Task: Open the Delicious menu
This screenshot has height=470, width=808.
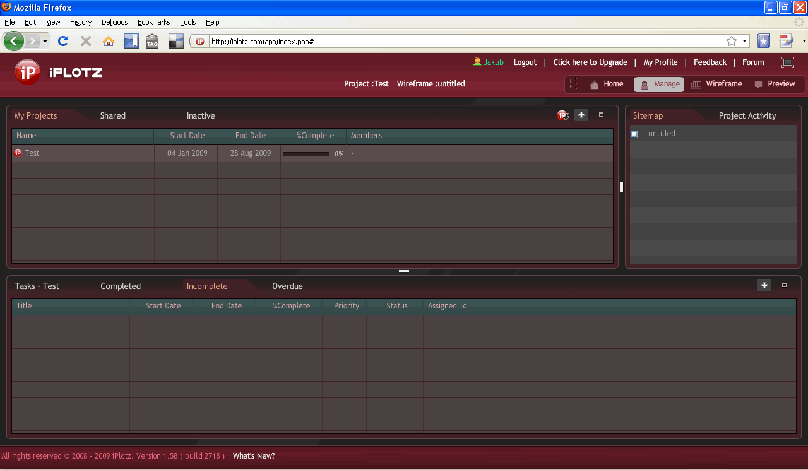Action: click(x=115, y=22)
